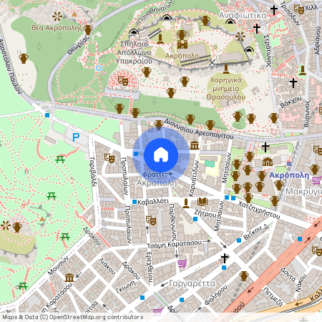Click the Γαριβάλδι street label
This screenshot has width=322, height=322.
click(93, 172)
